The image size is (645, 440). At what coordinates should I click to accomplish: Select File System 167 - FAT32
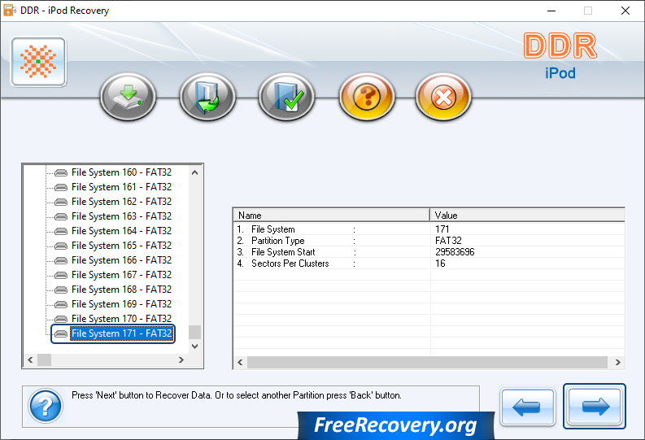(121, 275)
